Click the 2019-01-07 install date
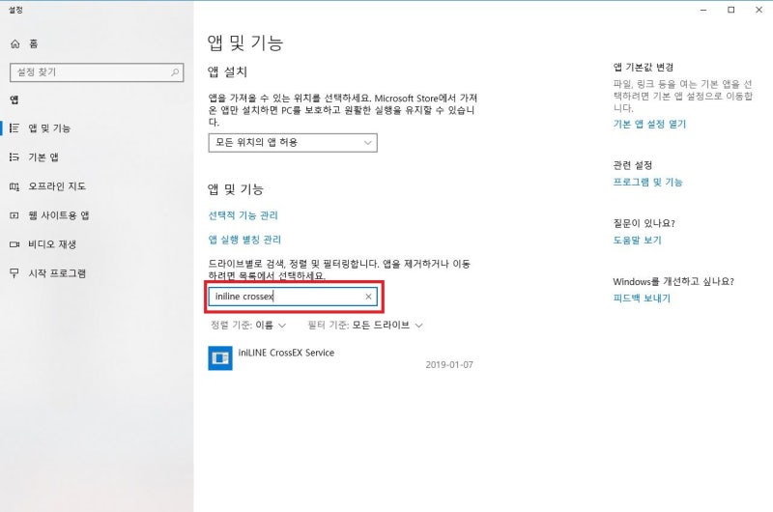Image resolution: width=773 pixels, height=512 pixels. [x=449, y=365]
